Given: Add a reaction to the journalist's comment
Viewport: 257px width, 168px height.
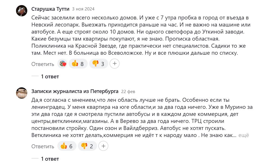Looking at the screenshot, I should point(103,146).
